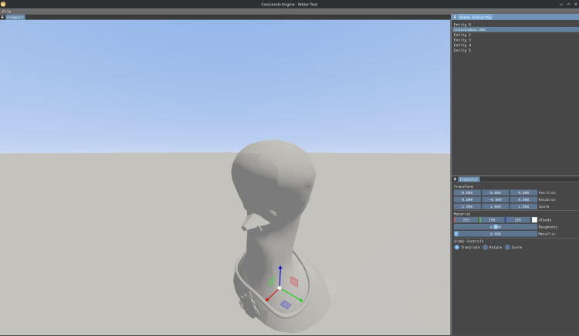
Task: Click the Albedo red channel field
Action: (x=466, y=220)
